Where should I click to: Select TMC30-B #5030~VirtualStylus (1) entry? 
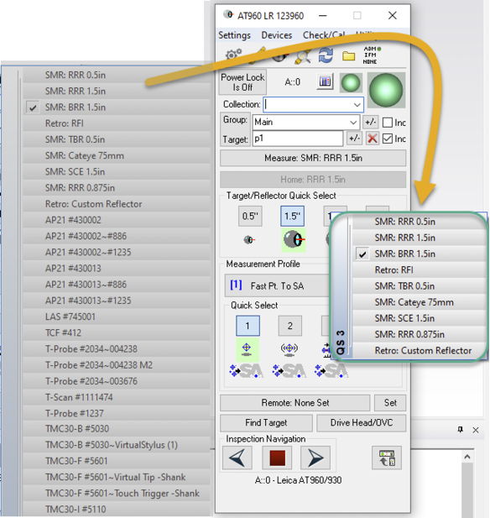click(x=117, y=445)
